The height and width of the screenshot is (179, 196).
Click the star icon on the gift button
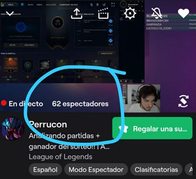coord(123,129)
